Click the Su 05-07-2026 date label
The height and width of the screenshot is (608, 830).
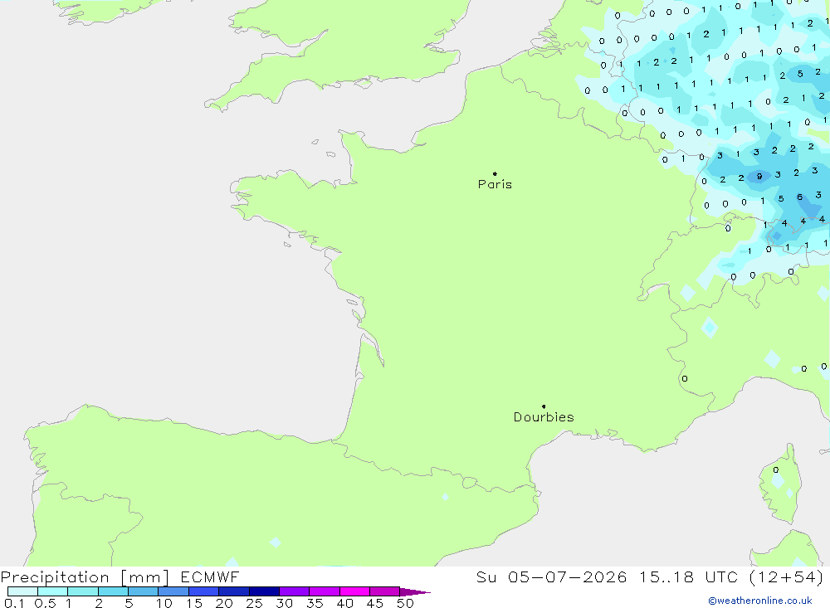pos(551,576)
